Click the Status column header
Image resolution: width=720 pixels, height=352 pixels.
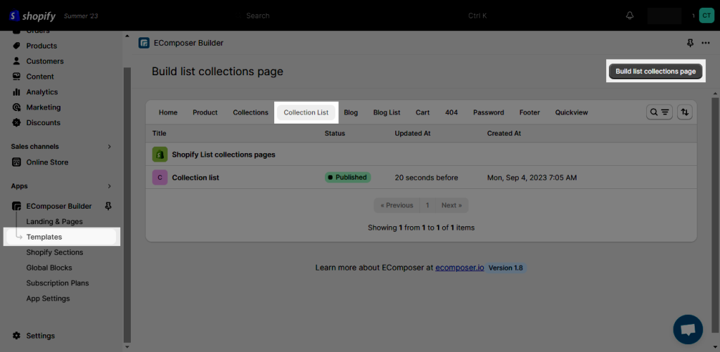(x=335, y=133)
